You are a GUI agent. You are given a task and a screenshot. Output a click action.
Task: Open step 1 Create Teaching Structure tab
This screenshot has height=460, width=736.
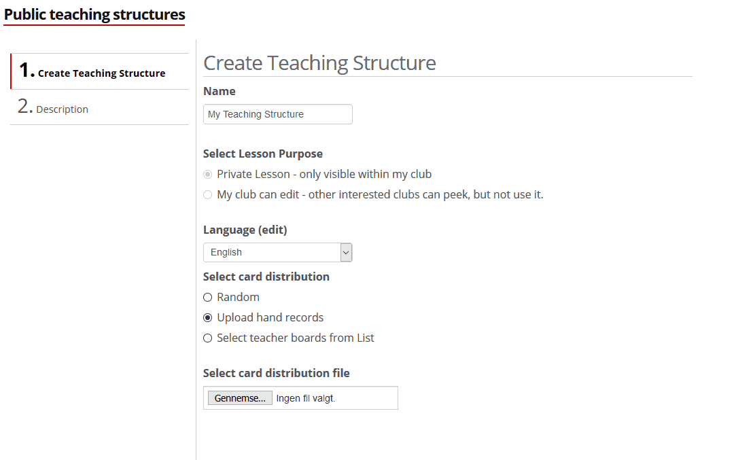[x=101, y=73]
